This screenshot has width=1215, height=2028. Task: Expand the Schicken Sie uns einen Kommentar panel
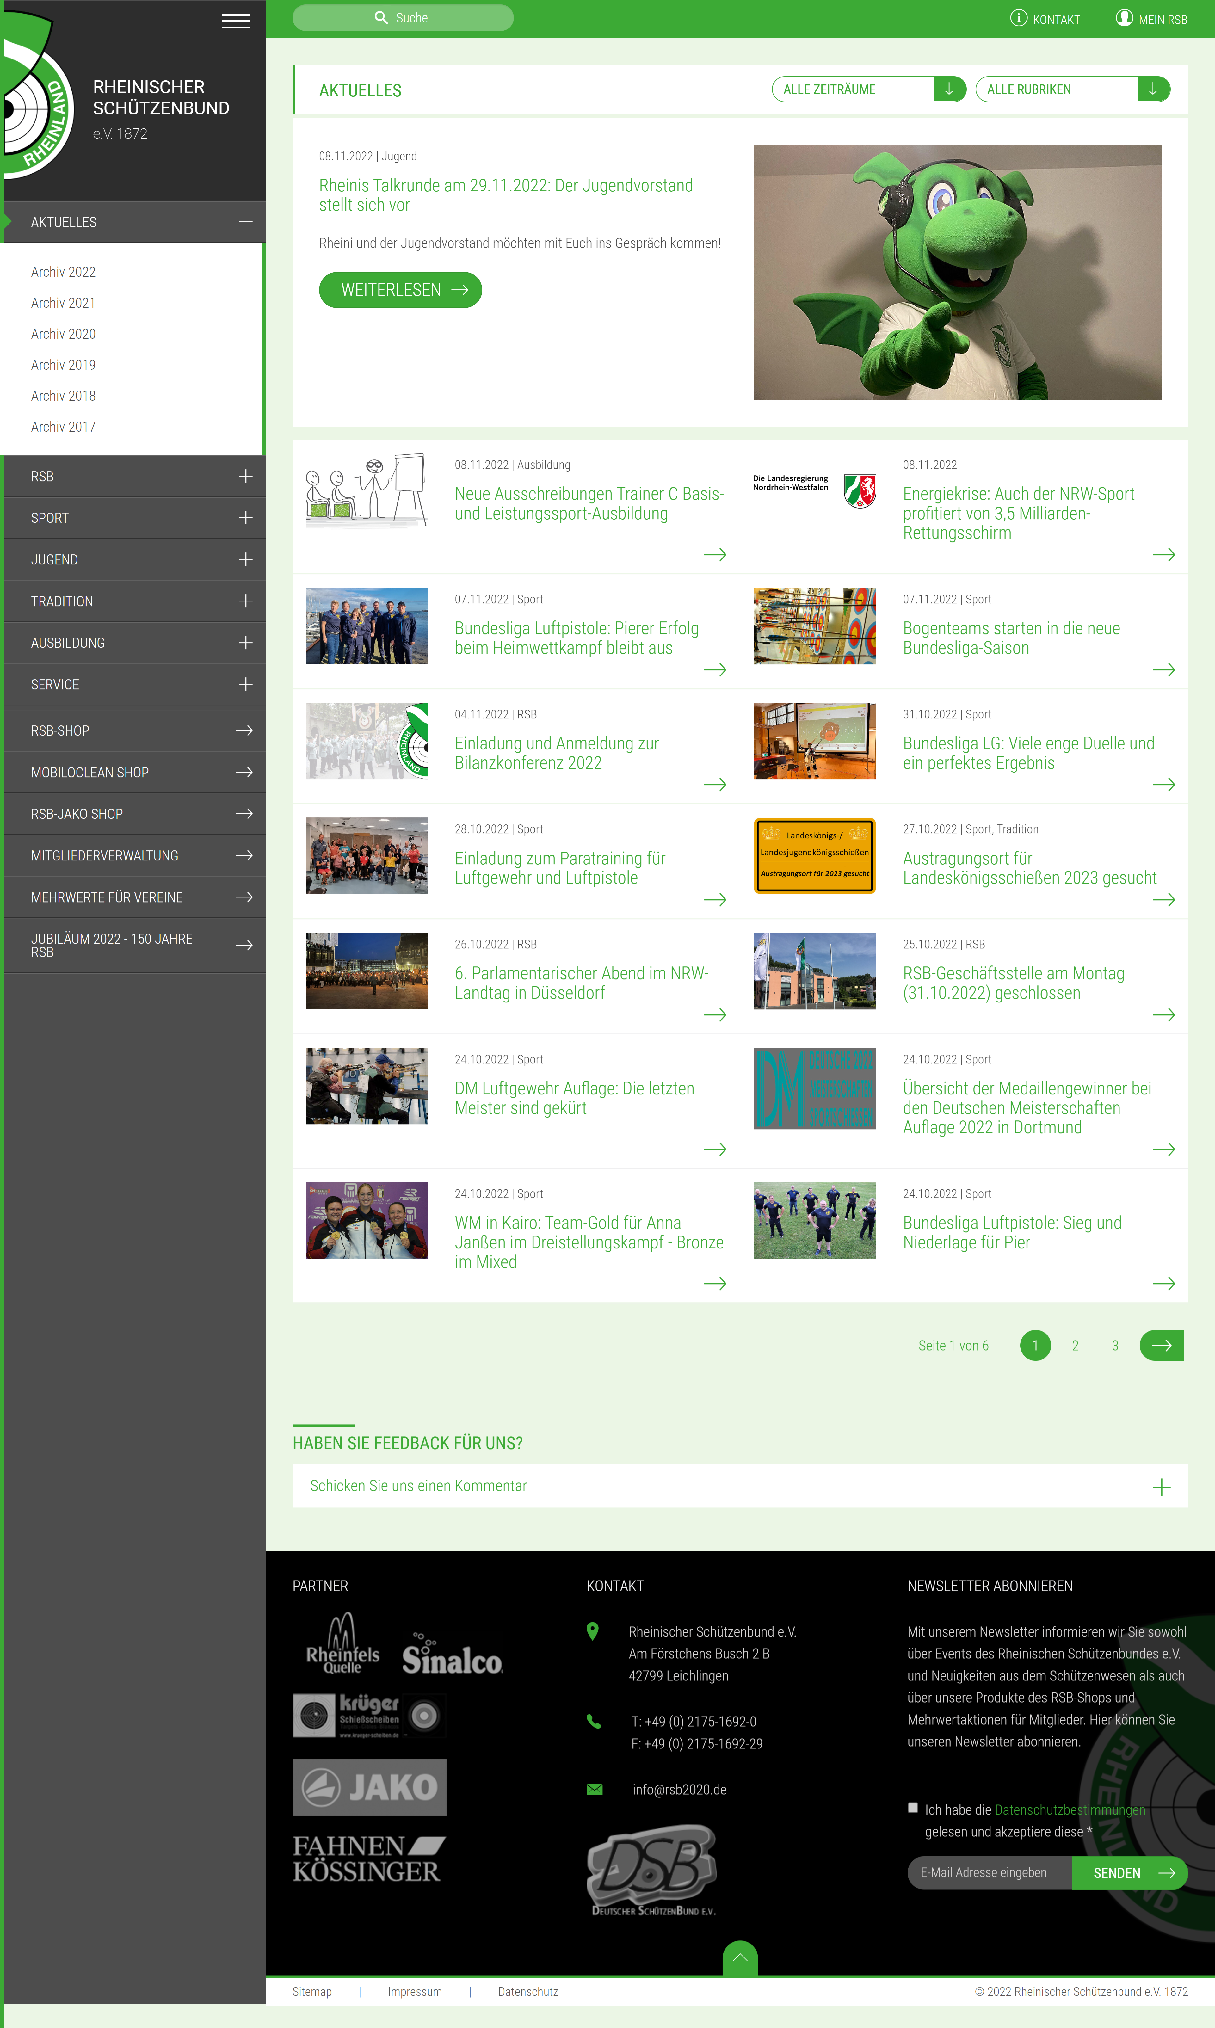click(740, 1486)
